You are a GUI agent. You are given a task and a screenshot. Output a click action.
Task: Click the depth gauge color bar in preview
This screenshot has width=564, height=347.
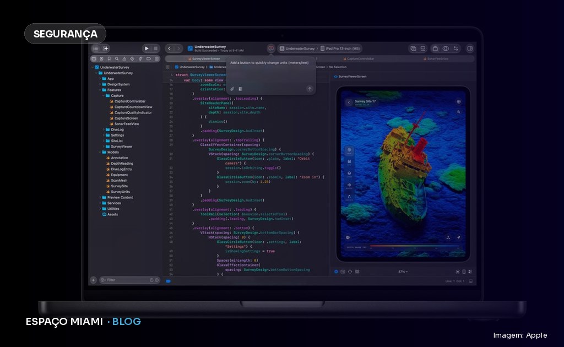[415, 247]
